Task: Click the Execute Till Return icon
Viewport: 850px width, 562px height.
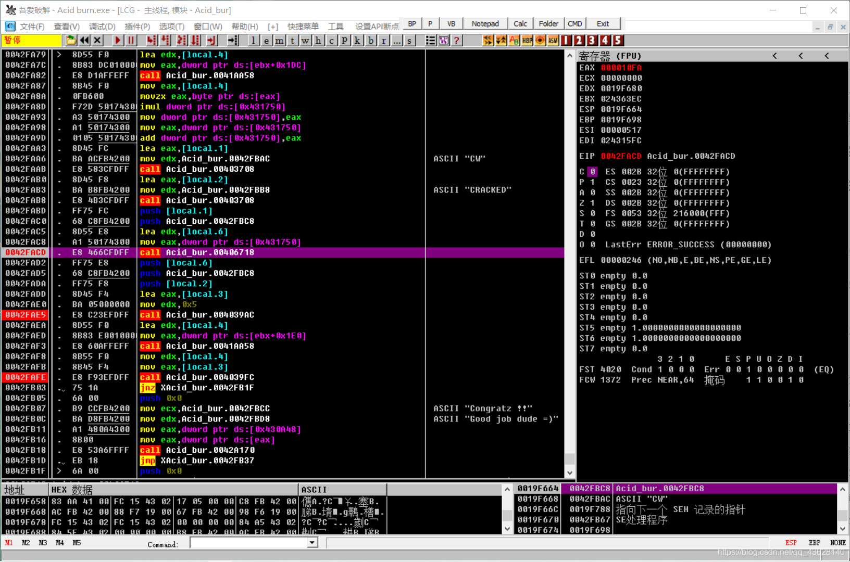Action: [x=211, y=40]
